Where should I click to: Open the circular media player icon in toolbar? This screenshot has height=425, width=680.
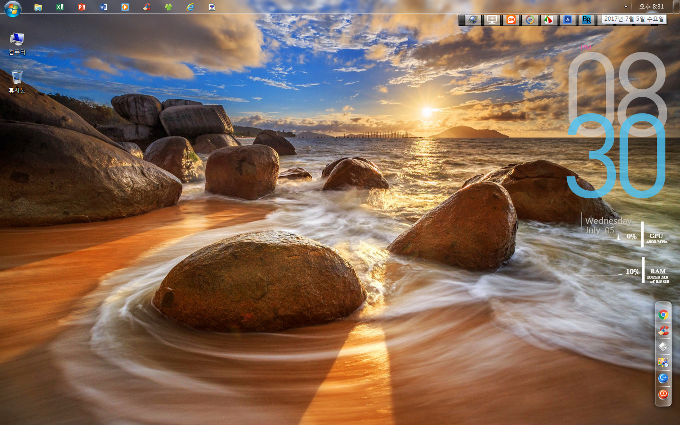pyautogui.click(x=530, y=20)
